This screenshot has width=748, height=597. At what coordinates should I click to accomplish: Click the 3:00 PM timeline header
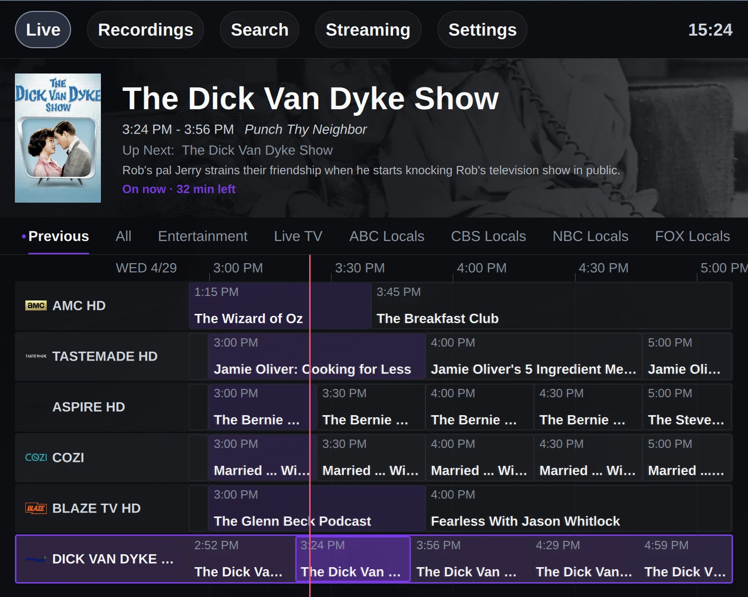(238, 268)
